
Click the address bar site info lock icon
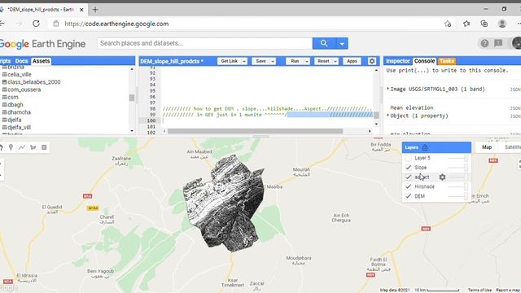tap(56, 24)
